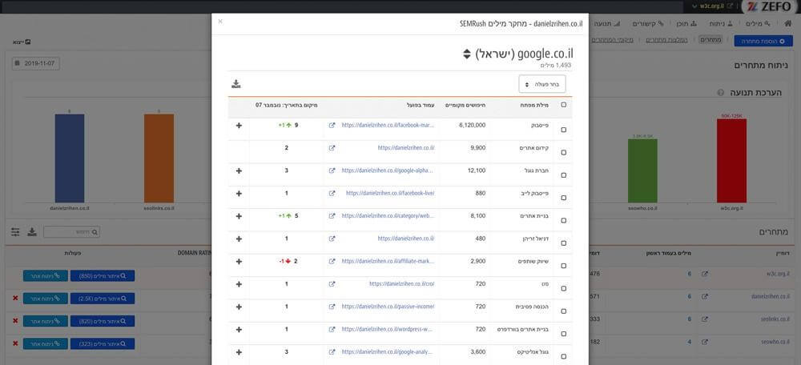801x365 pixels.
Task: Download the competitors table behind the dialog
Action: pyautogui.click(x=32, y=232)
